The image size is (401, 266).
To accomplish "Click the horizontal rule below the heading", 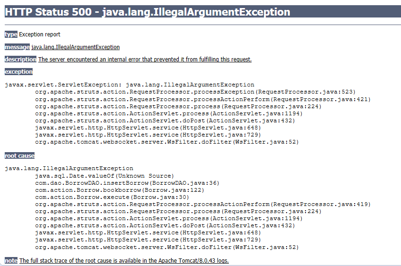I will point(200,25).
